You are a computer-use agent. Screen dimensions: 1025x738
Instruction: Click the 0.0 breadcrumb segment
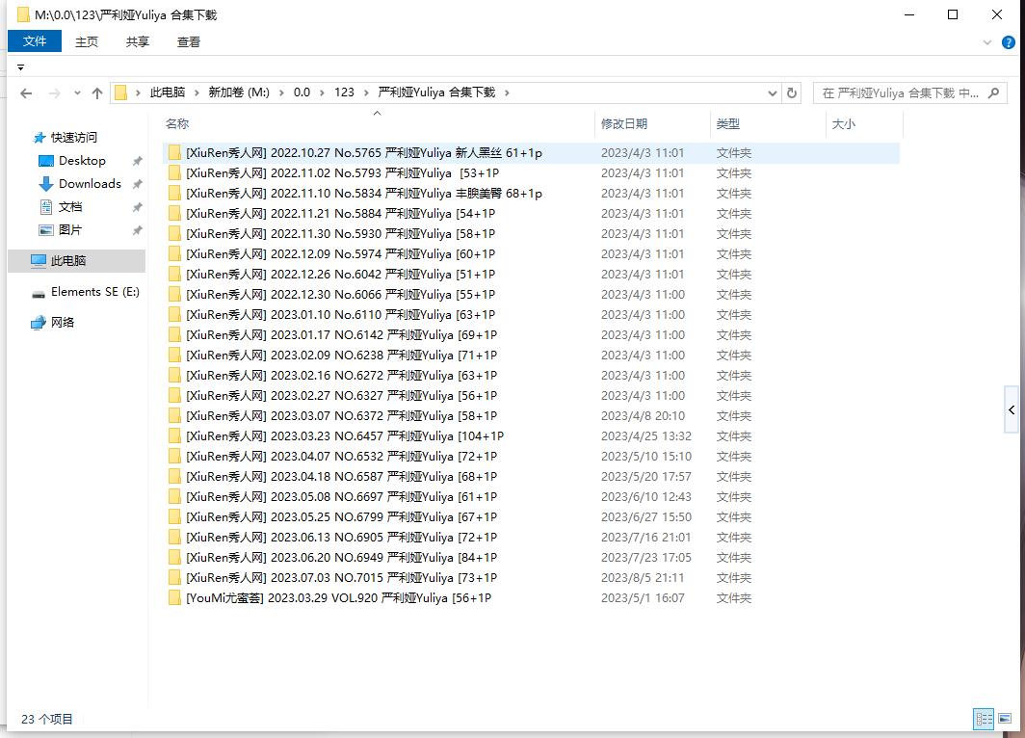pos(302,92)
